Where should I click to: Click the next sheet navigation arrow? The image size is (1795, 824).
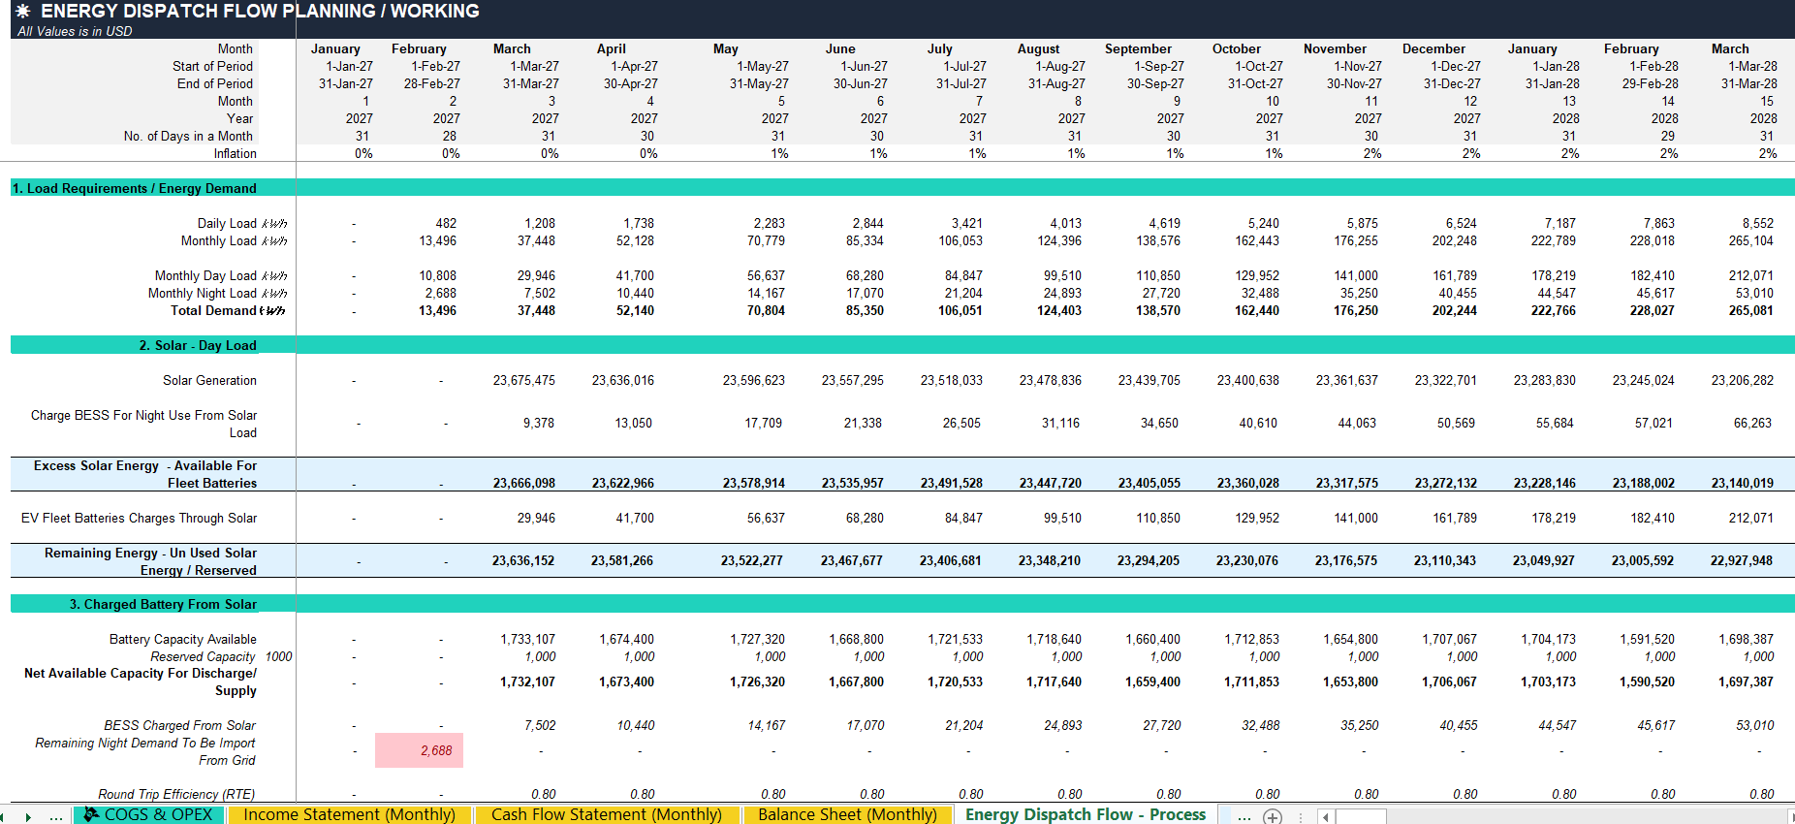[x=28, y=817]
